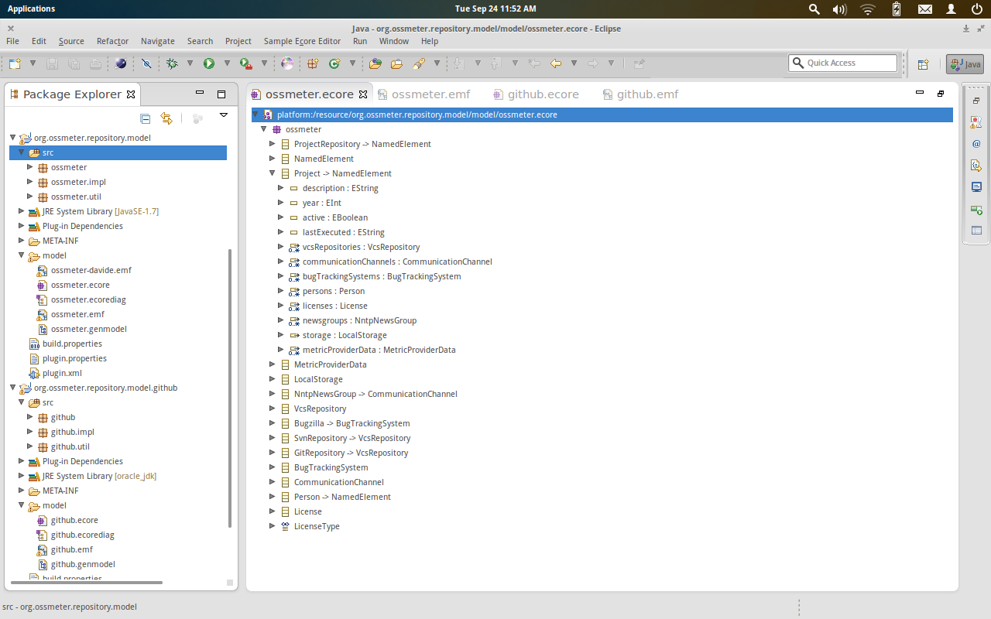Click the Wi-Fi icon in system tray

(x=868, y=9)
